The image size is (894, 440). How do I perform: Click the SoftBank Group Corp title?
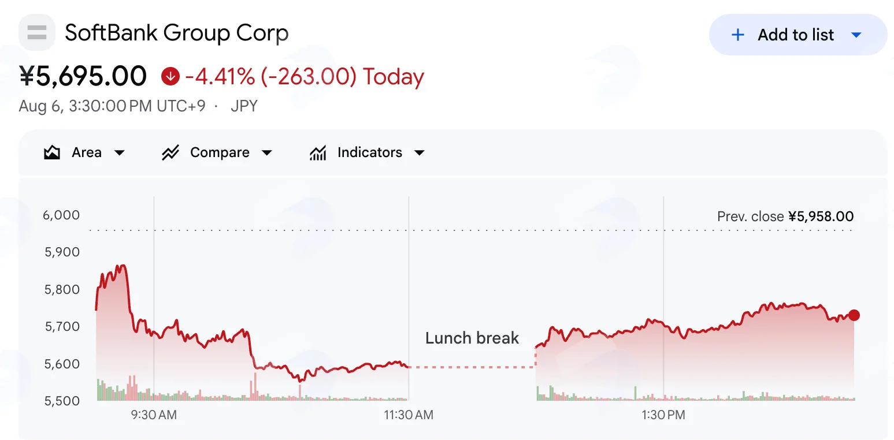click(177, 33)
